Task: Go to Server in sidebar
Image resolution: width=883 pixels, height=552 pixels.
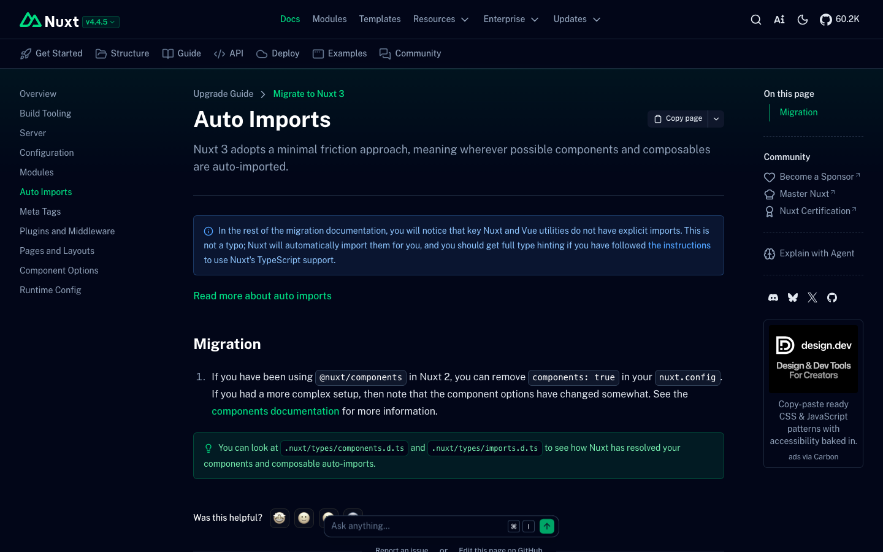Action: tap(32, 133)
